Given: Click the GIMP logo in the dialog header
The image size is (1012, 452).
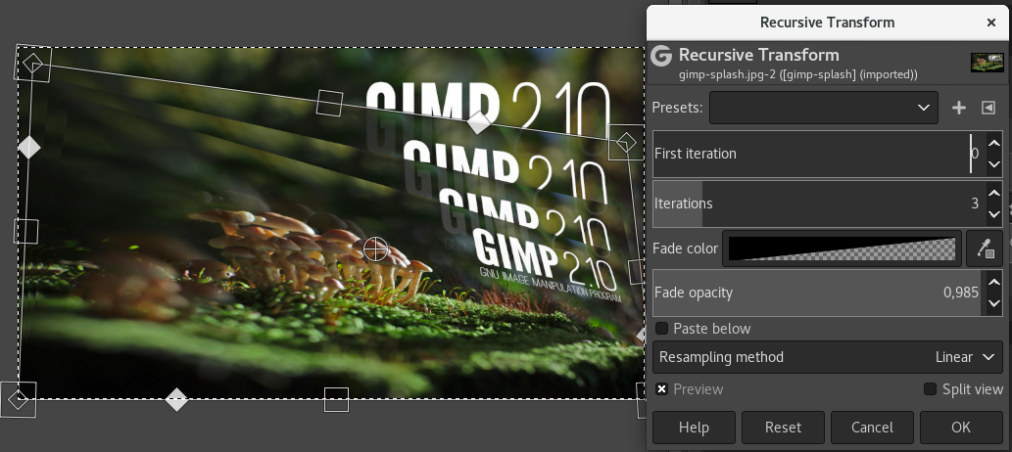Looking at the screenshot, I should (661, 56).
